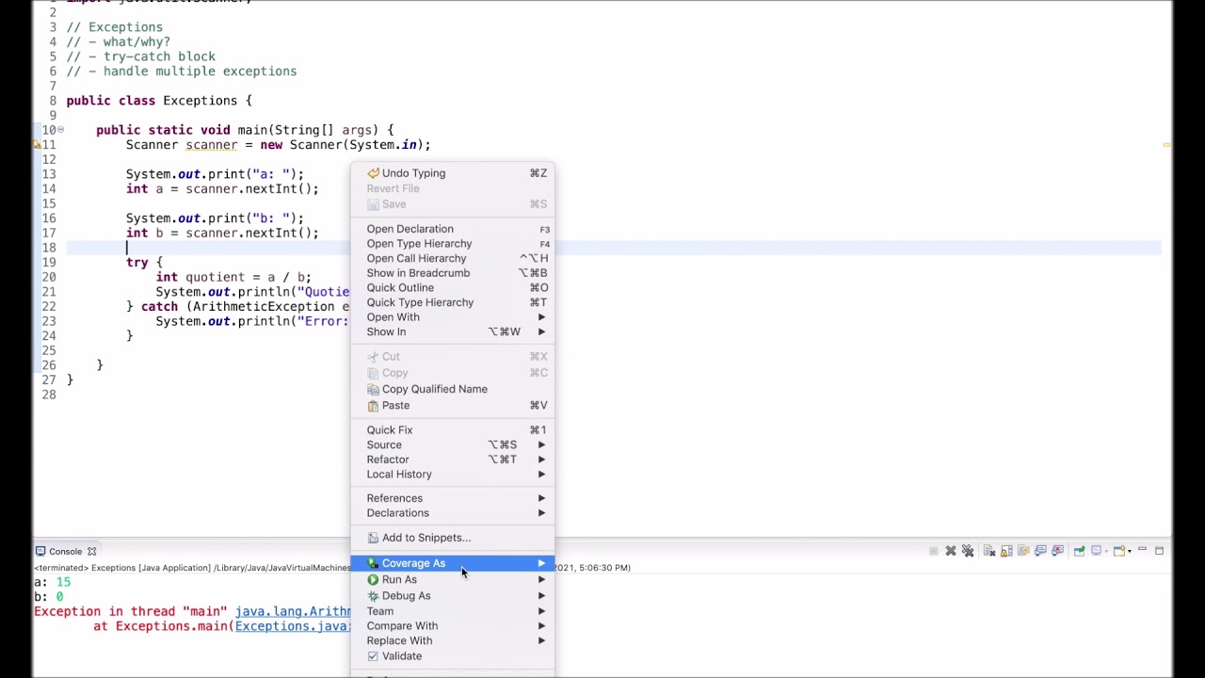
Task: Clear the Console output
Action: pyautogui.click(x=989, y=551)
